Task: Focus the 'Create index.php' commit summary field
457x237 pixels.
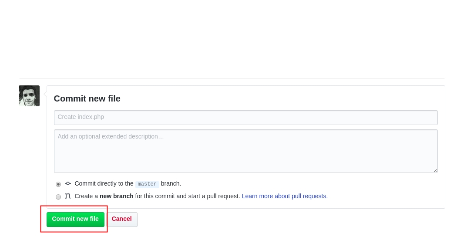Action: [245, 117]
